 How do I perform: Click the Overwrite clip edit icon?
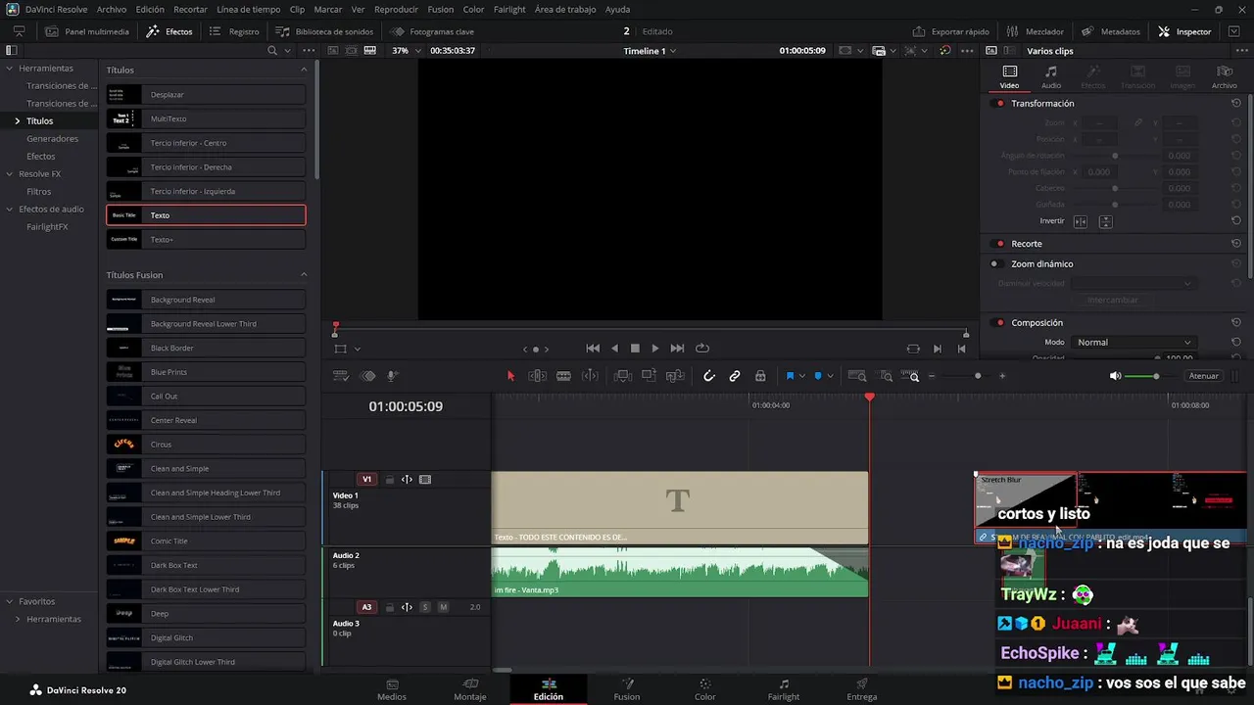[649, 376]
